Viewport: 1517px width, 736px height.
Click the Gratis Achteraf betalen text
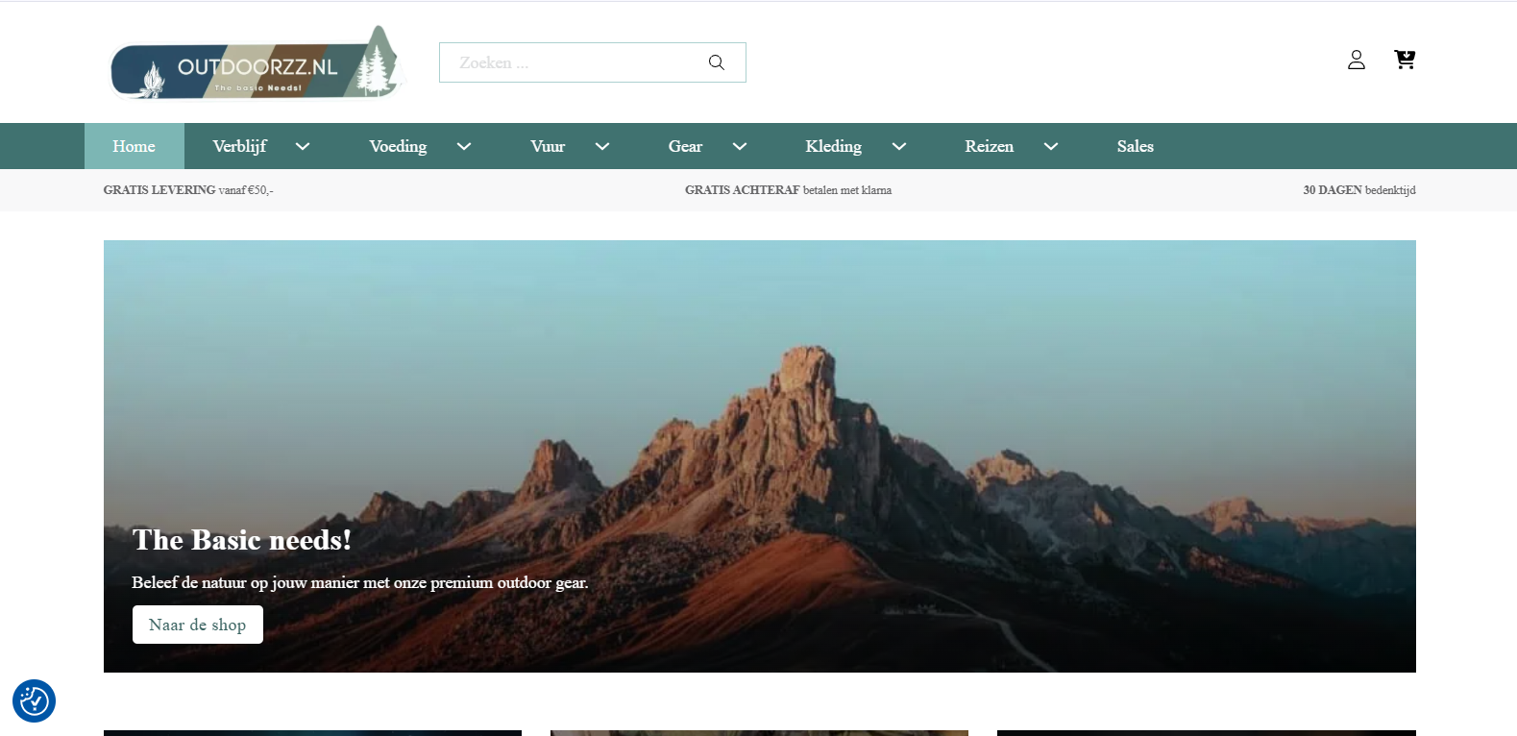[788, 190]
